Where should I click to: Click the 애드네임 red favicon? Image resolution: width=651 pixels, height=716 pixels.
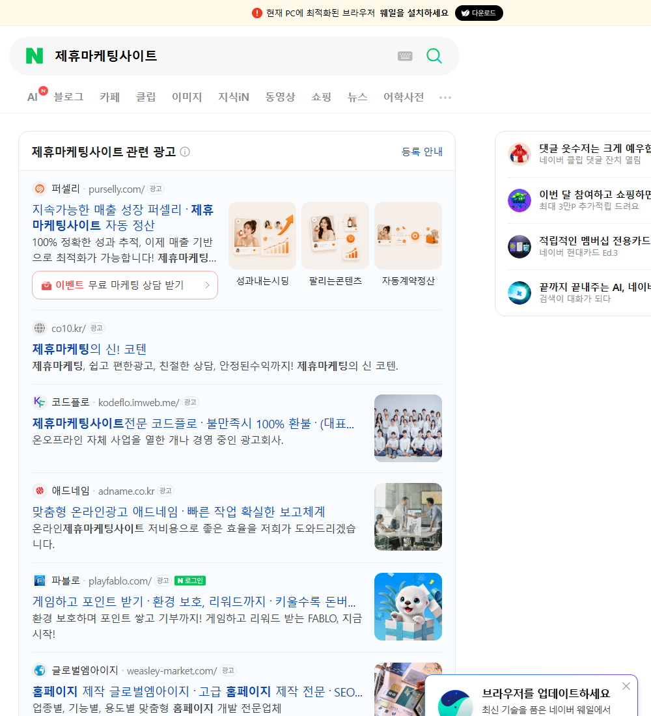(40, 490)
